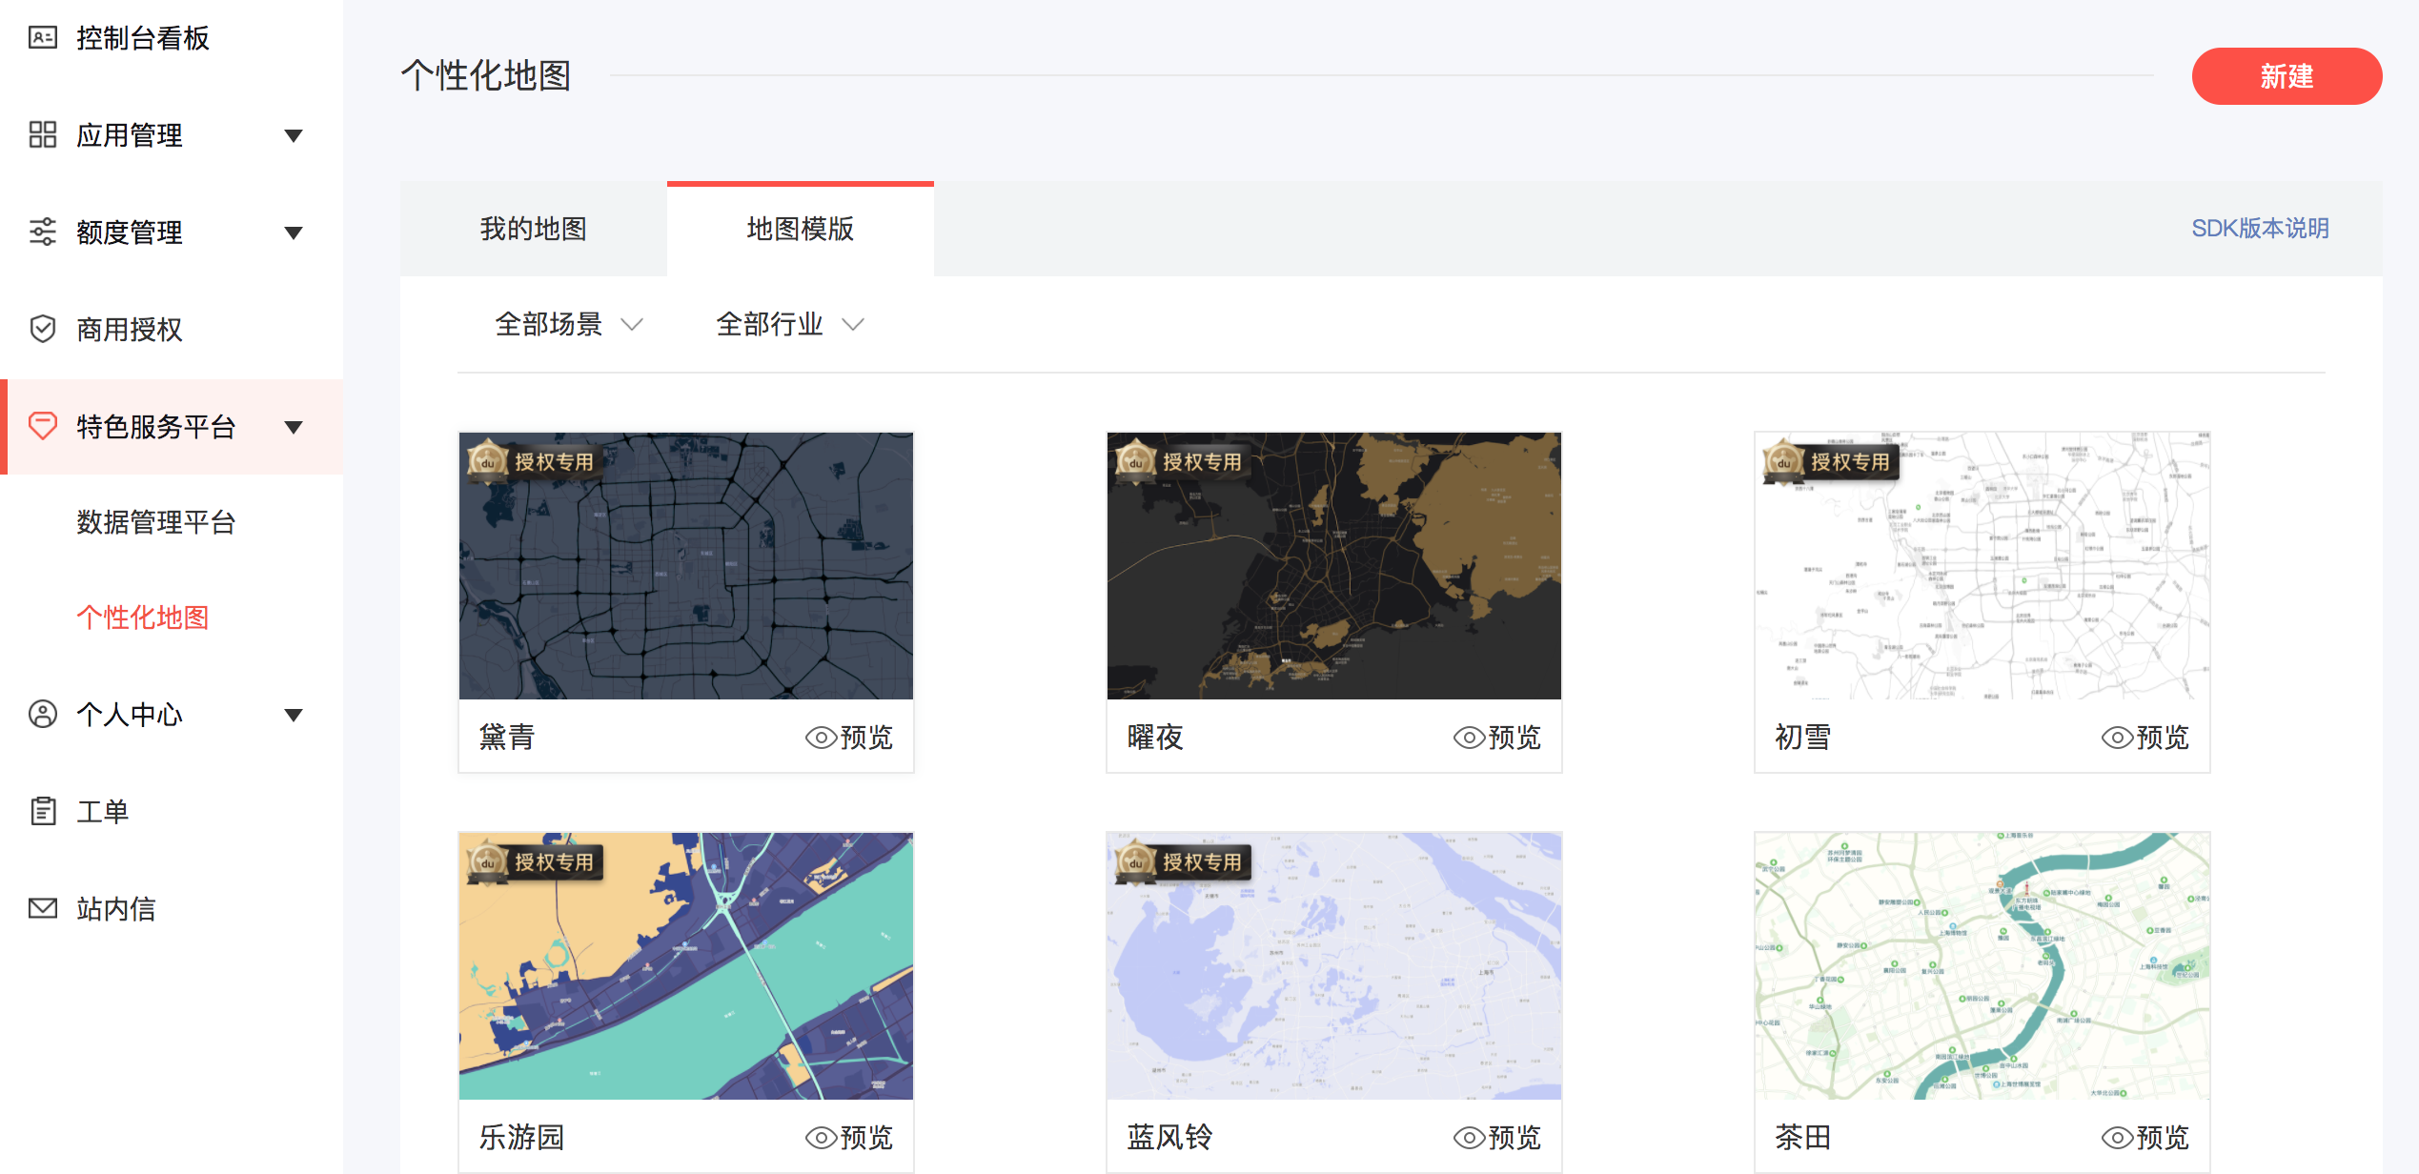The height and width of the screenshot is (1174, 2419).
Task: Open the 乐游园 map template thumbnail
Action: pos(685,965)
